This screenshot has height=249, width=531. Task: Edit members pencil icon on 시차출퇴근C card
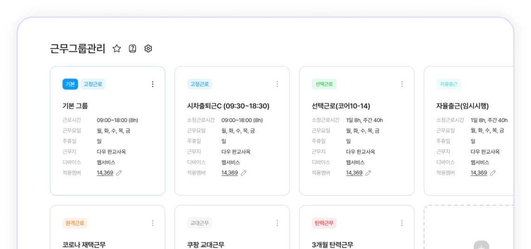[x=244, y=173]
